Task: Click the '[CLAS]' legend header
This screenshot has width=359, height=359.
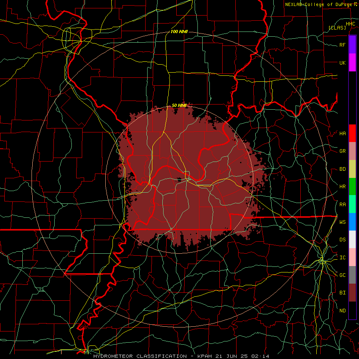Action: point(337,28)
